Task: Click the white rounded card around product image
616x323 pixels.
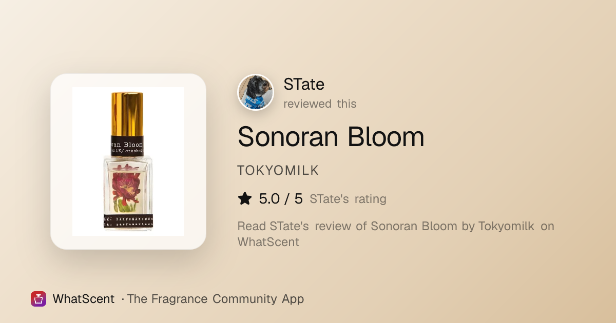Action: (128, 161)
